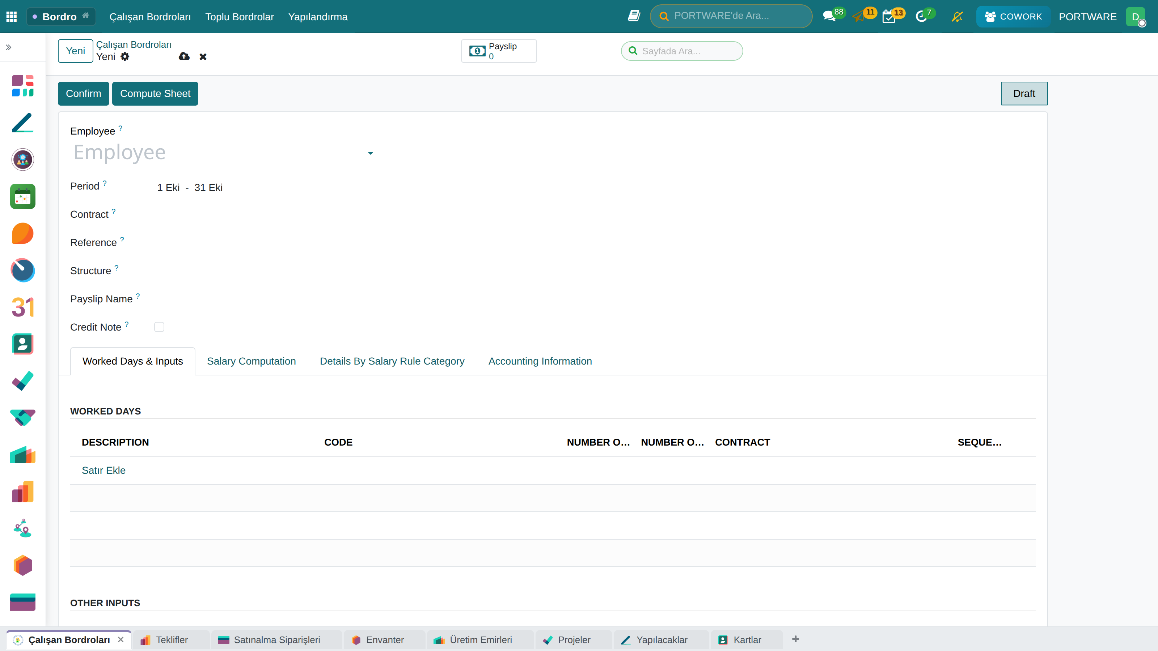
Task: Click the Confirm button
Action: [x=83, y=93]
